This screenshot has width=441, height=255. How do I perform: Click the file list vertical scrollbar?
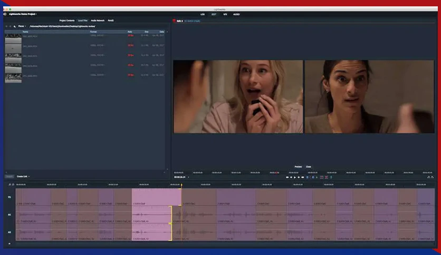pyautogui.click(x=167, y=101)
